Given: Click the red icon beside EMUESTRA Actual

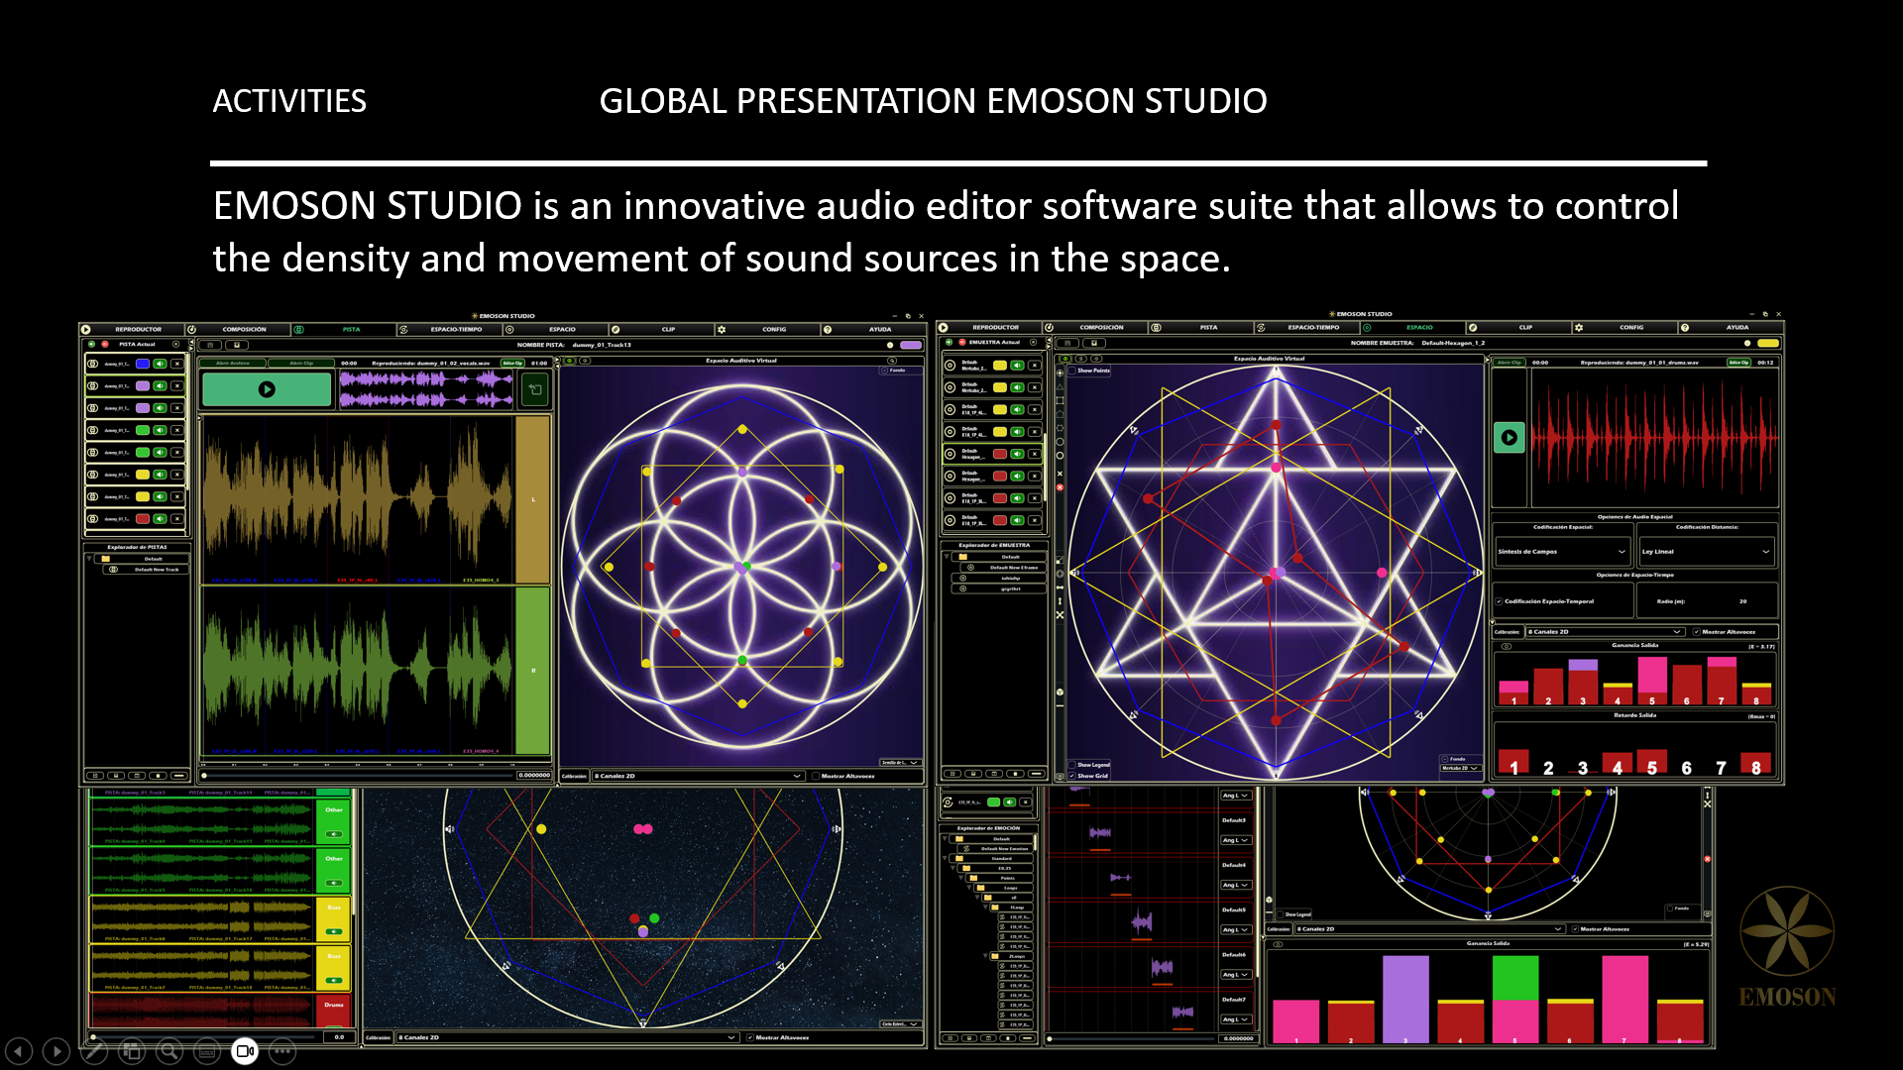Looking at the screenshot, I should click(962, 342).
